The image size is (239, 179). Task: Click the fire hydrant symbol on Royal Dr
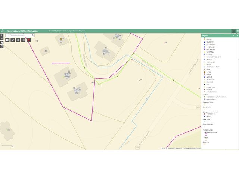[x=132, y=59]
